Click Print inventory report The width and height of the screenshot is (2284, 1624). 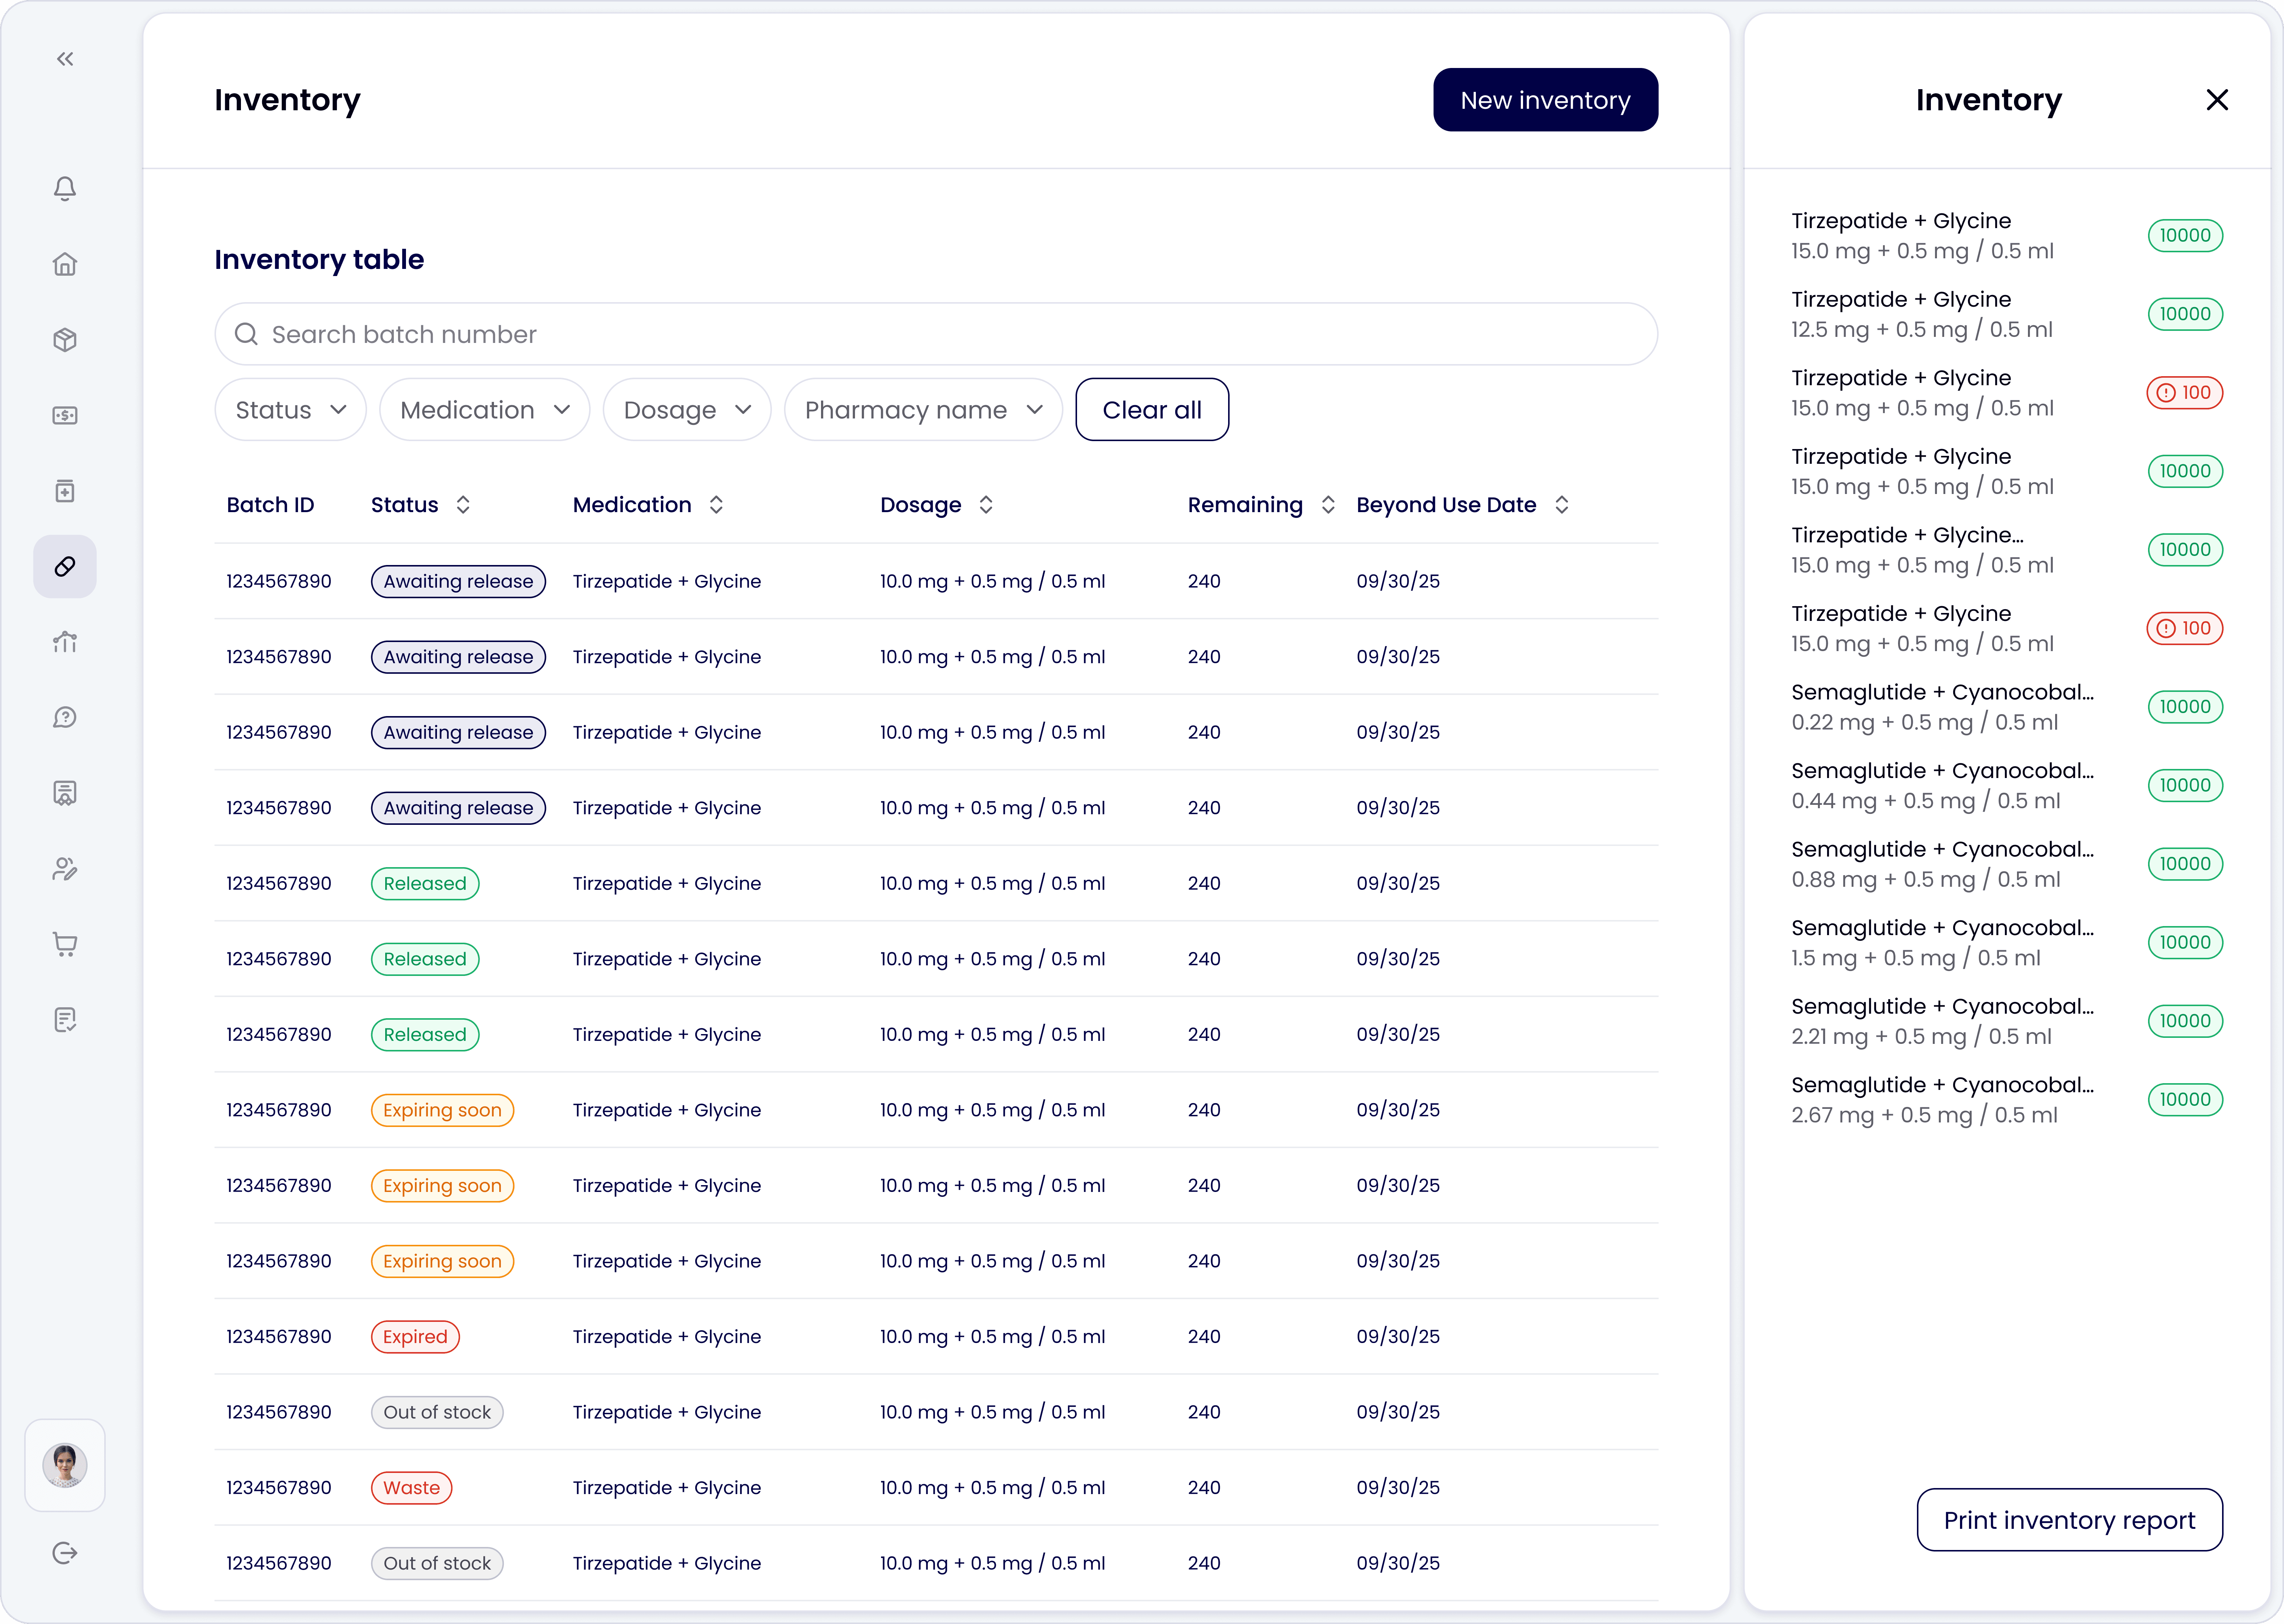[2070, 1521]
